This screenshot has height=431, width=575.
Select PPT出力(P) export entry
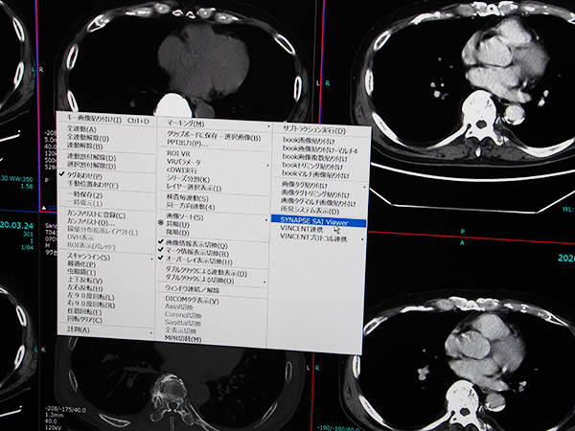coord(187,145)
